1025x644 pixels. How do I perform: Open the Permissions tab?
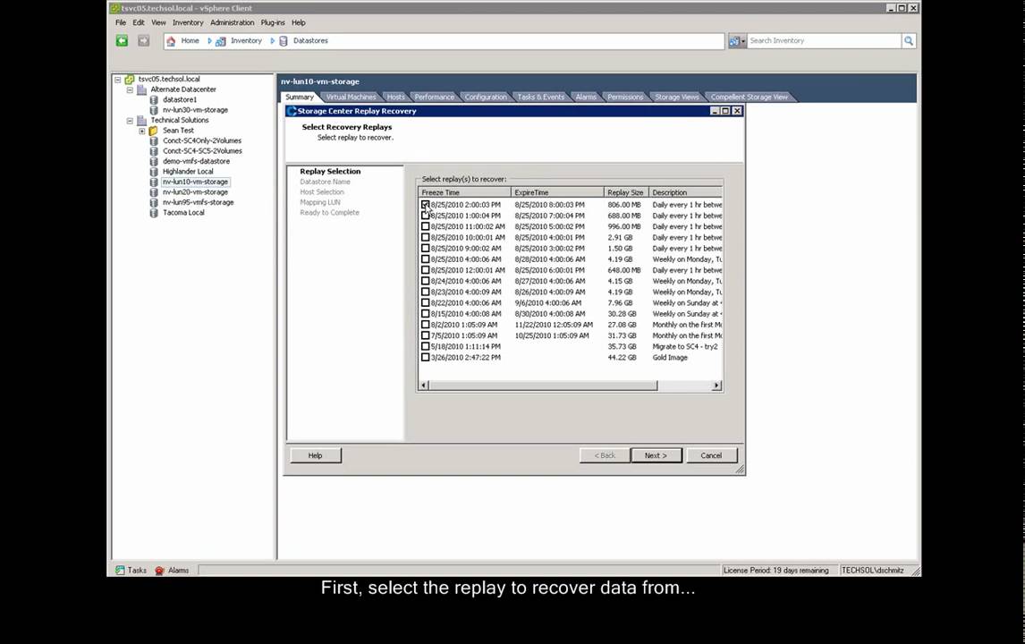tap(625, 97)
